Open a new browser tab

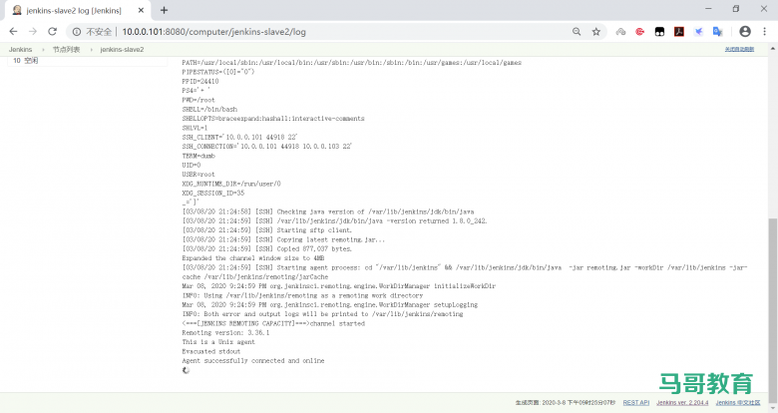(x=165, y=10)
